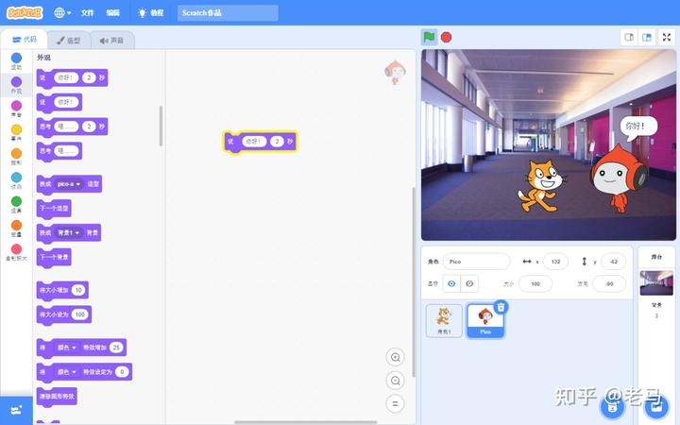
Task: Open the 编辑 menu
Action: coord(112,12)
